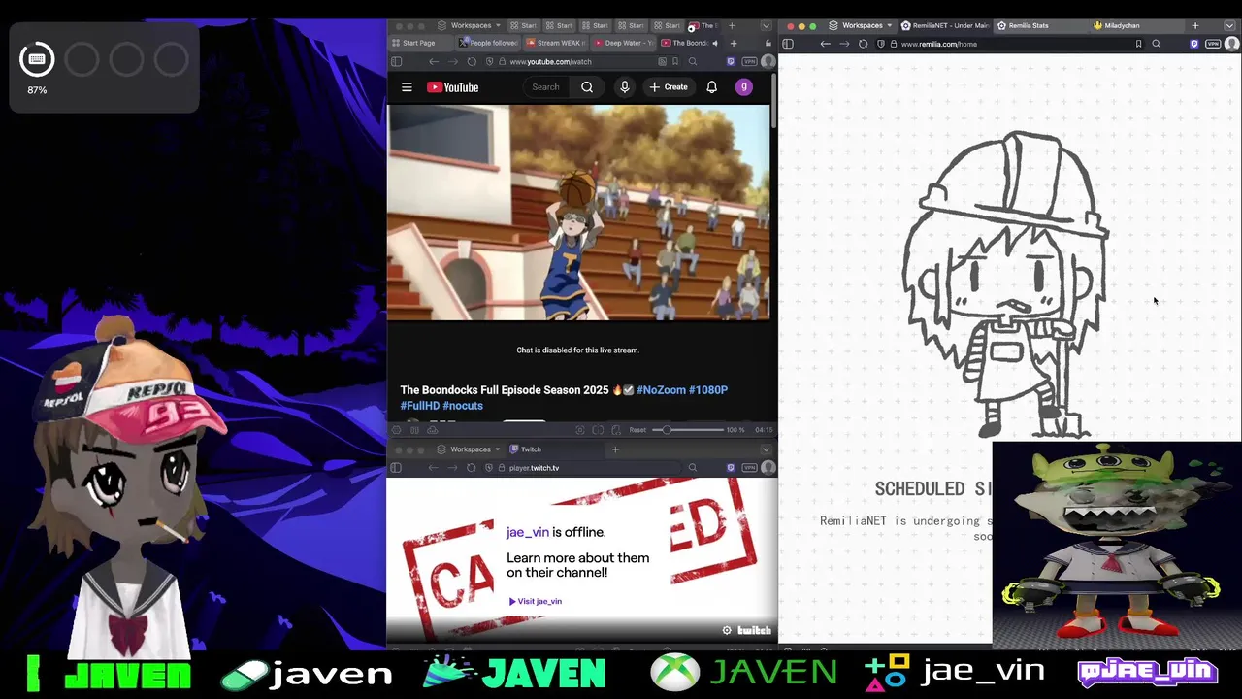Click the YouTube search magnifier button

[587, 87]
